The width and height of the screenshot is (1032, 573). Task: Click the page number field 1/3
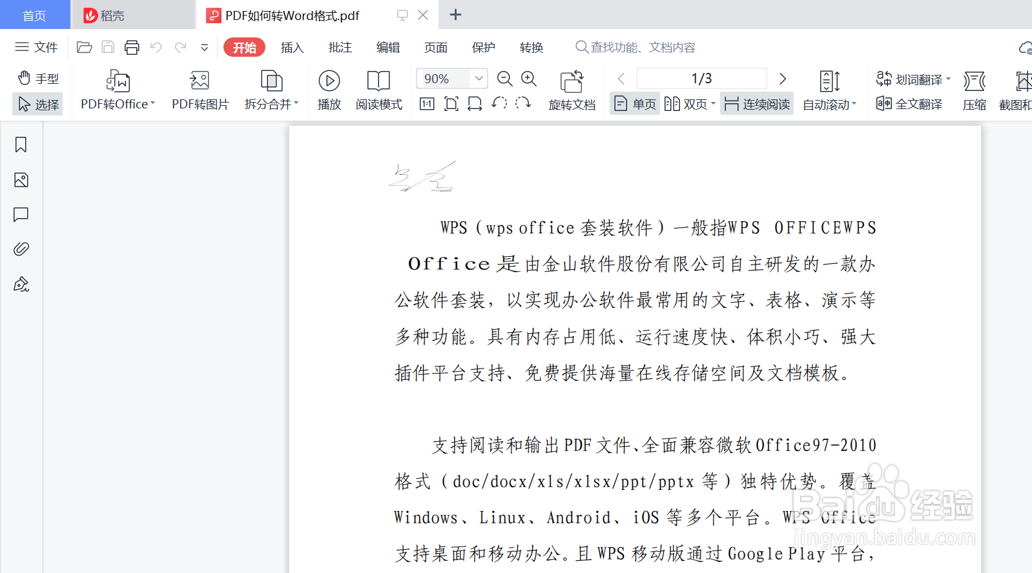click(x=702, y=79)
